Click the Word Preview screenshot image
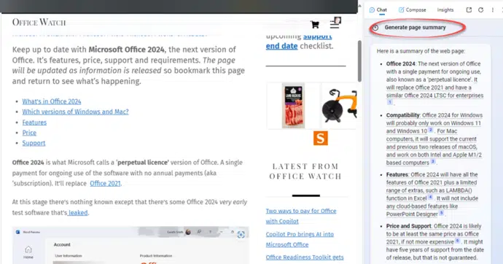Screen dimensions: 503x264 tap(130, 245)
